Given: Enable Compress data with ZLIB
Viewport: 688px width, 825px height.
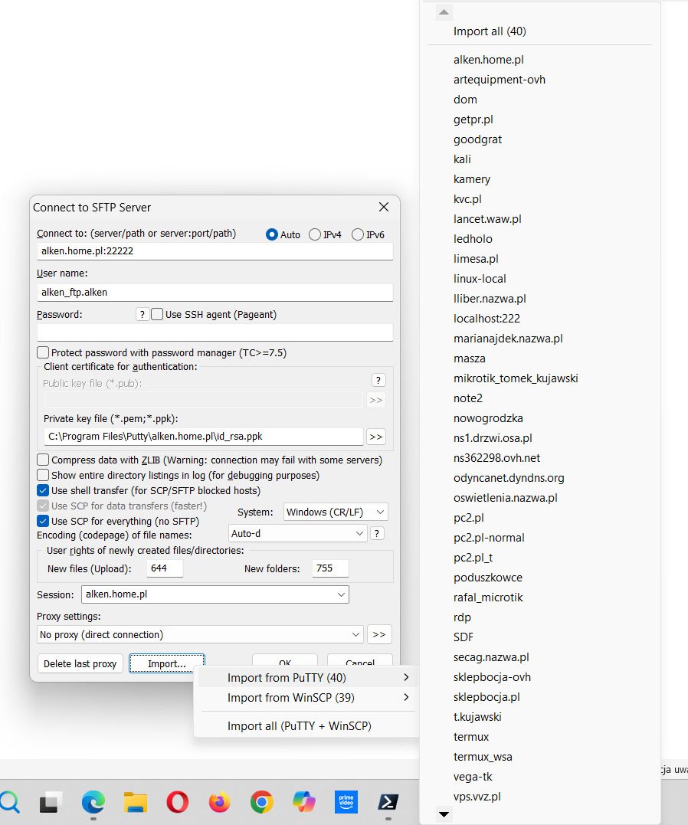Looking at the screenshot, I should point(43,460).
